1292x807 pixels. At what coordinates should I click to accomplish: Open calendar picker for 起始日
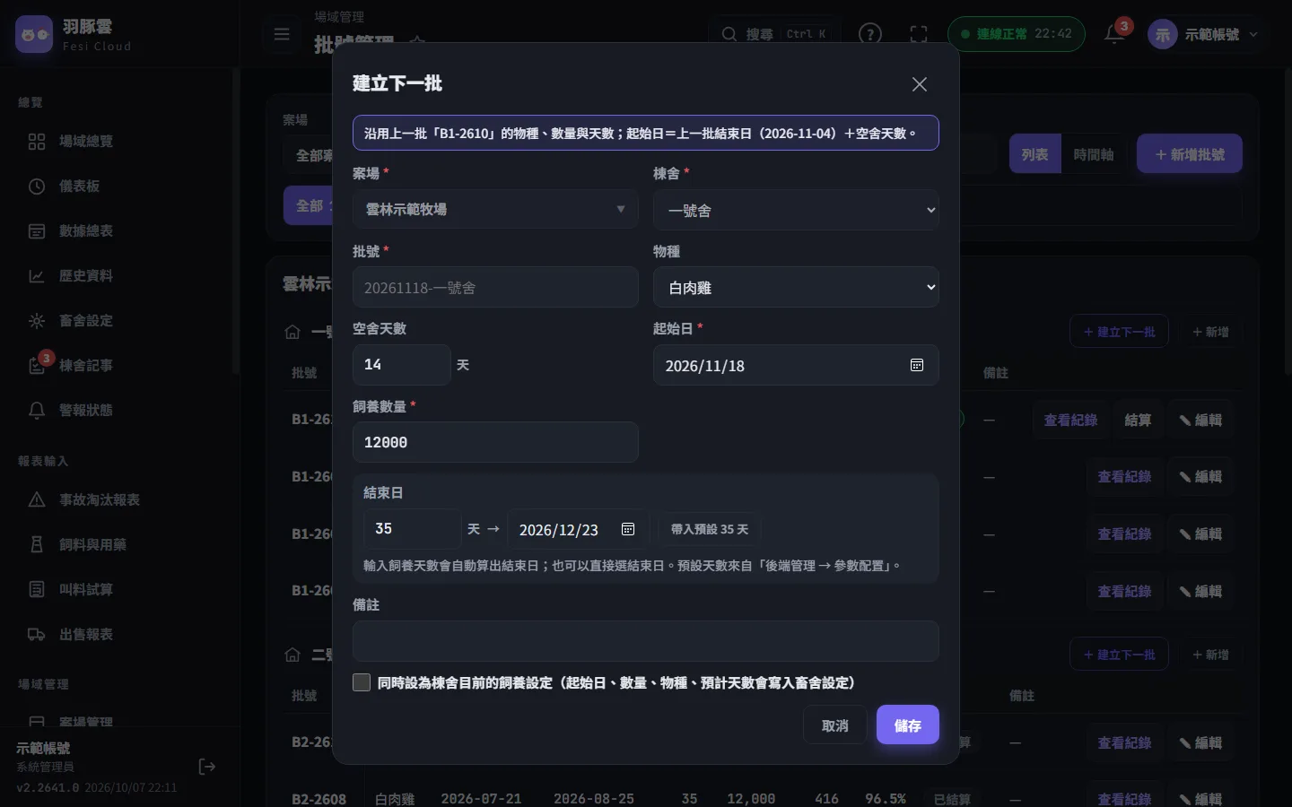[x=917, y=365]
